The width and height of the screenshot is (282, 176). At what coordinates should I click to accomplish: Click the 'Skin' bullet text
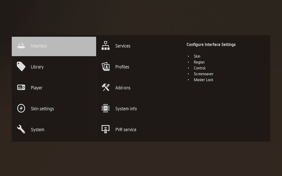tap(197, 56)
